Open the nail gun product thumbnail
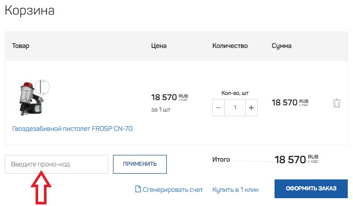This screenshot has height=206, width=353. [33, 98]
